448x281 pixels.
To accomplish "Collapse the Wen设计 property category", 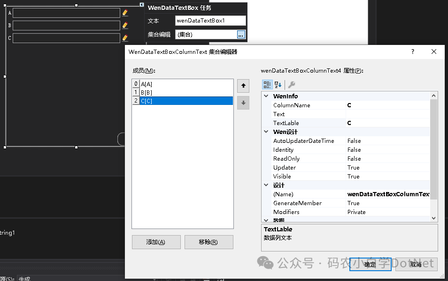I will click(266, 132).
